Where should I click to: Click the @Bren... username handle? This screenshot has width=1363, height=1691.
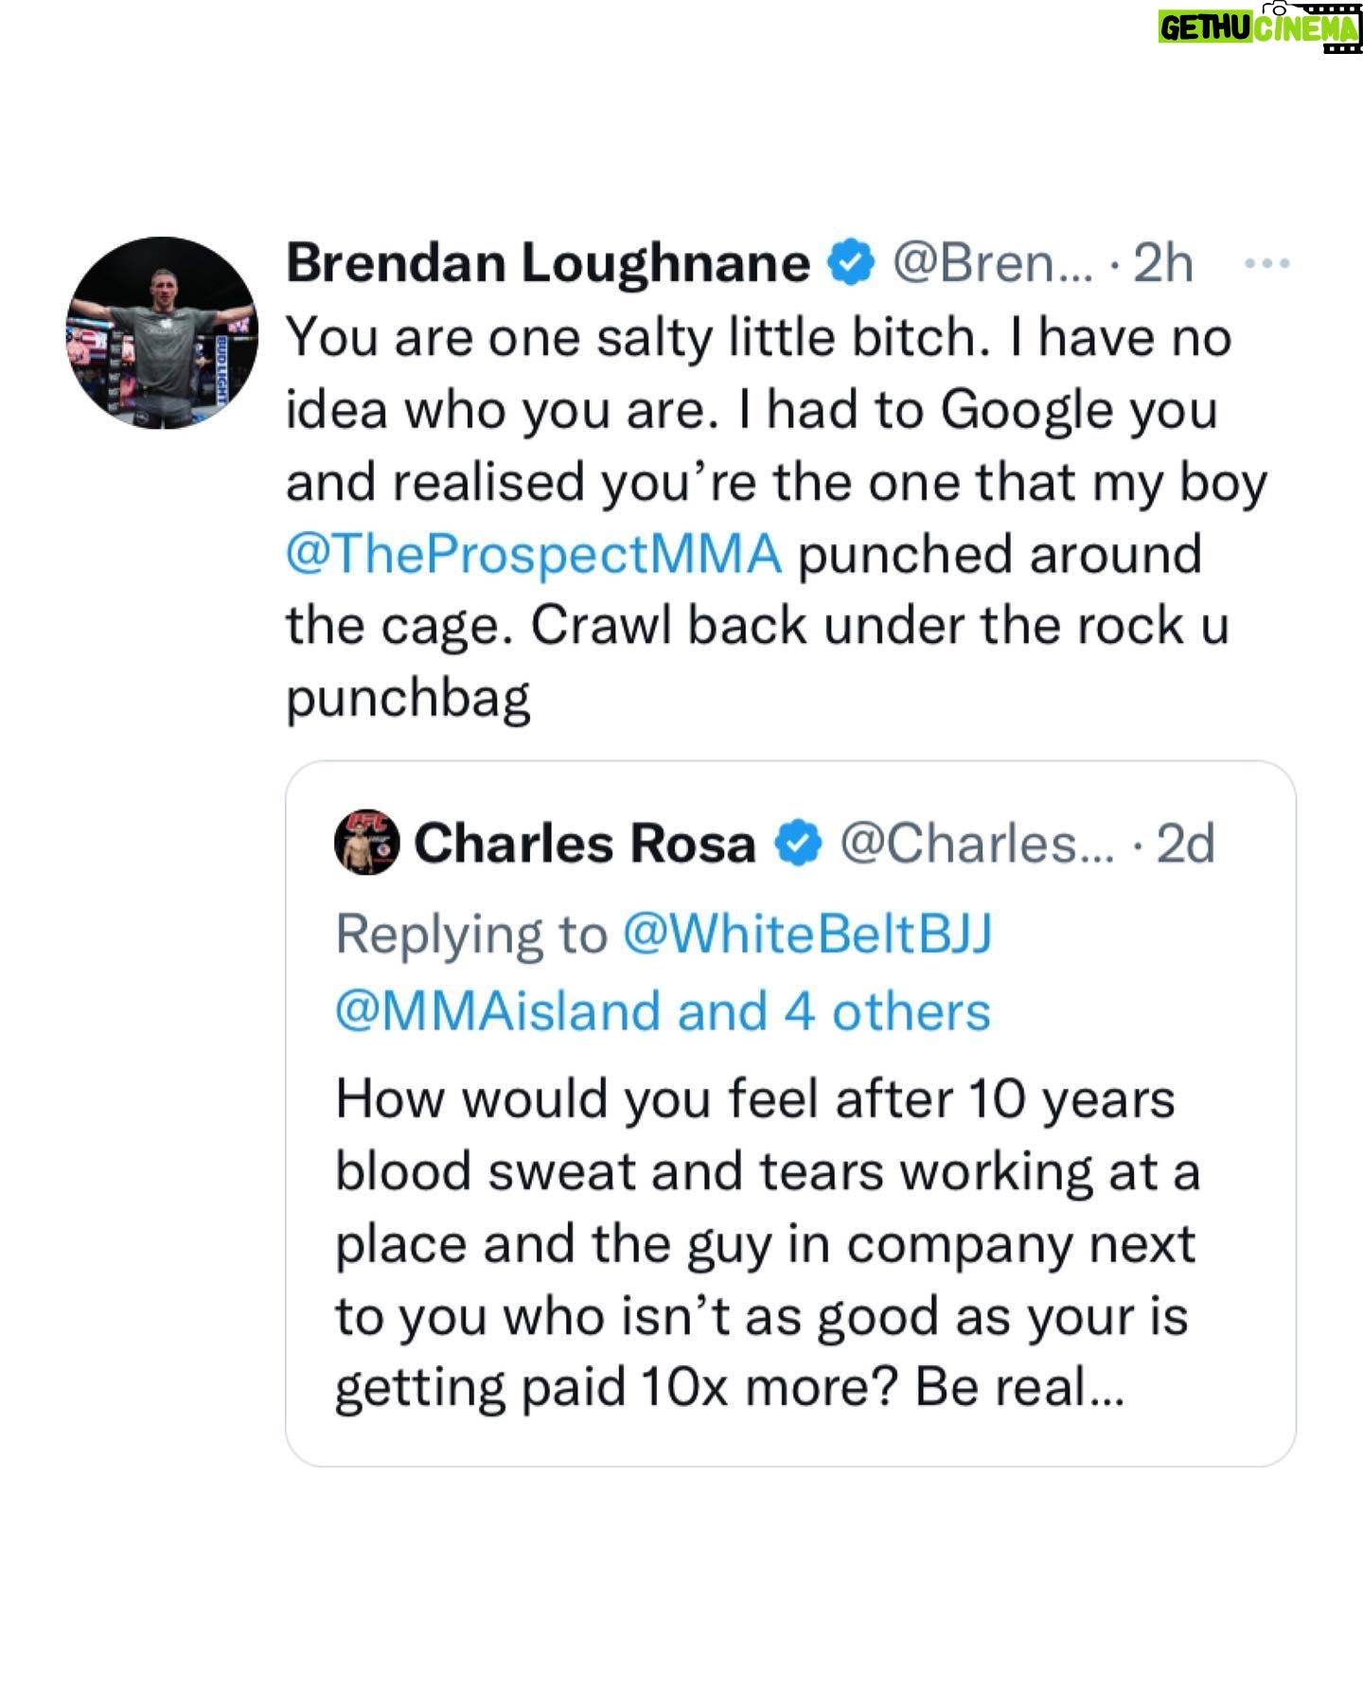[x=993, y=264]
